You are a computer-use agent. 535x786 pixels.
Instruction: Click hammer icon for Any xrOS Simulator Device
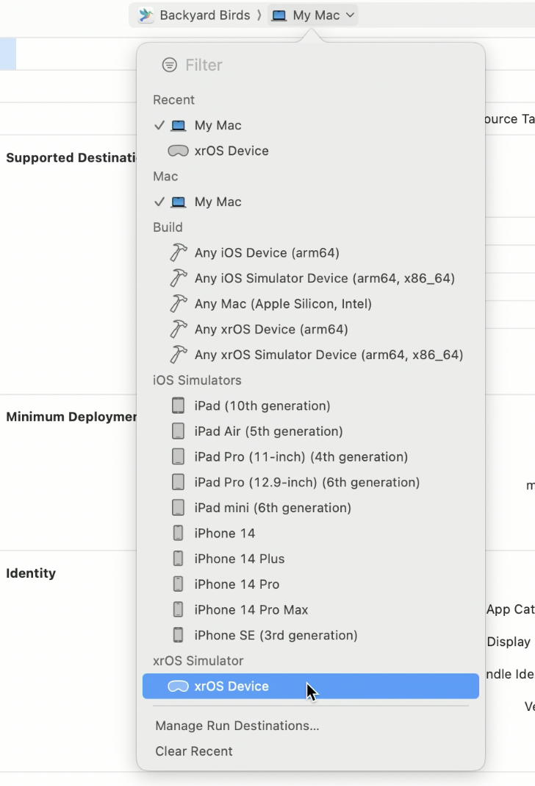178,355
